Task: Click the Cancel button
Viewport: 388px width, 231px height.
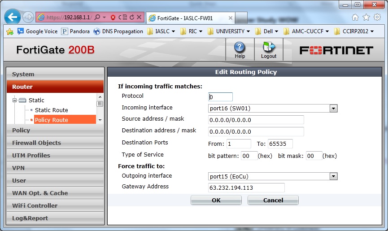Action: coord(273,200)
